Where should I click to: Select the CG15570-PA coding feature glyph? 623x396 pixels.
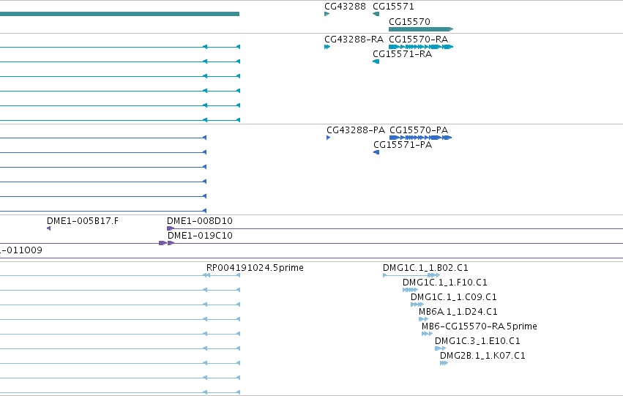pyautogui.click(x=420, y=138)
